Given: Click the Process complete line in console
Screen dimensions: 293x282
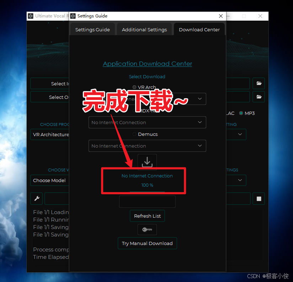Looking at the screenshot, I should pos(51,250).
